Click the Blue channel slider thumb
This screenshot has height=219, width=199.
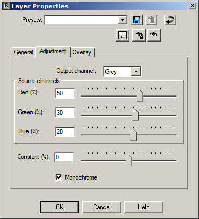tap(133, 134)
